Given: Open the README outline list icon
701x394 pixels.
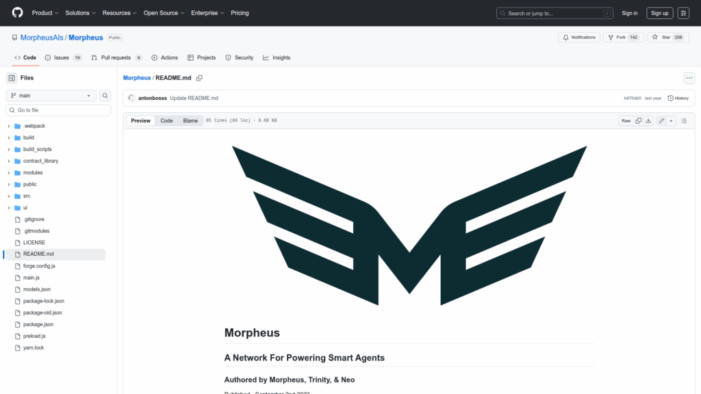Looking at the screenshot, I should pyautogui.click(x=684, y=120).
